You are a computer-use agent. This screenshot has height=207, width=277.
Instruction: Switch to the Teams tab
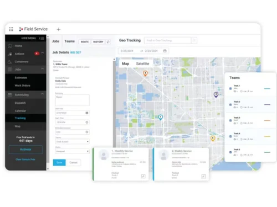(x=69, y=41)
